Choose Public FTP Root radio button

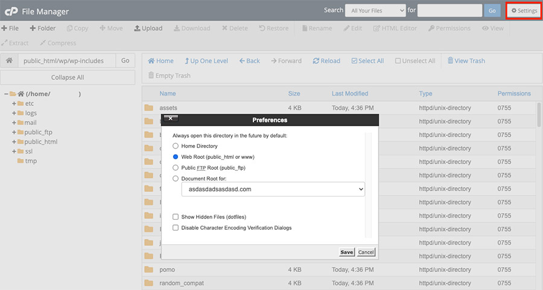coord(176,168)
